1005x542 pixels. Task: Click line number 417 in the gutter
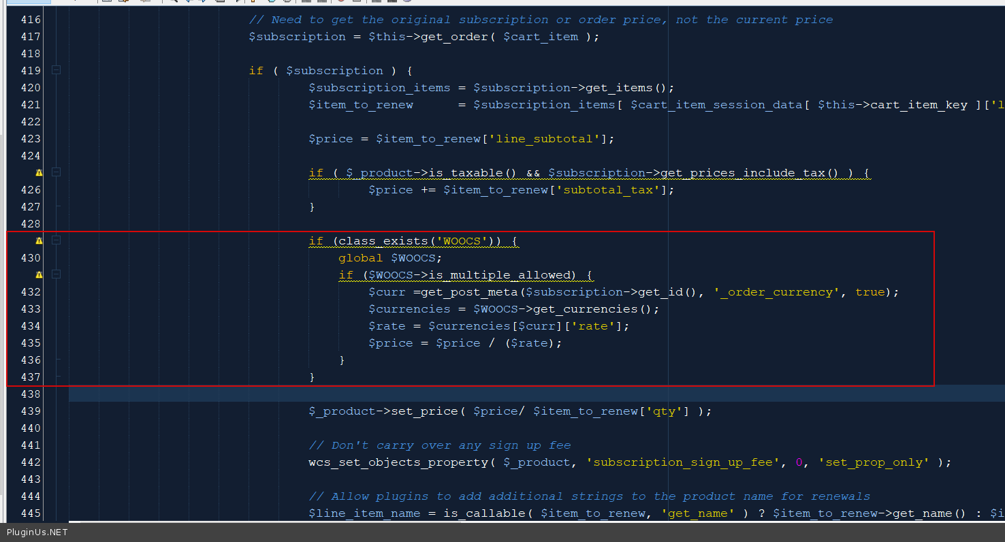(x=31, y=37)
